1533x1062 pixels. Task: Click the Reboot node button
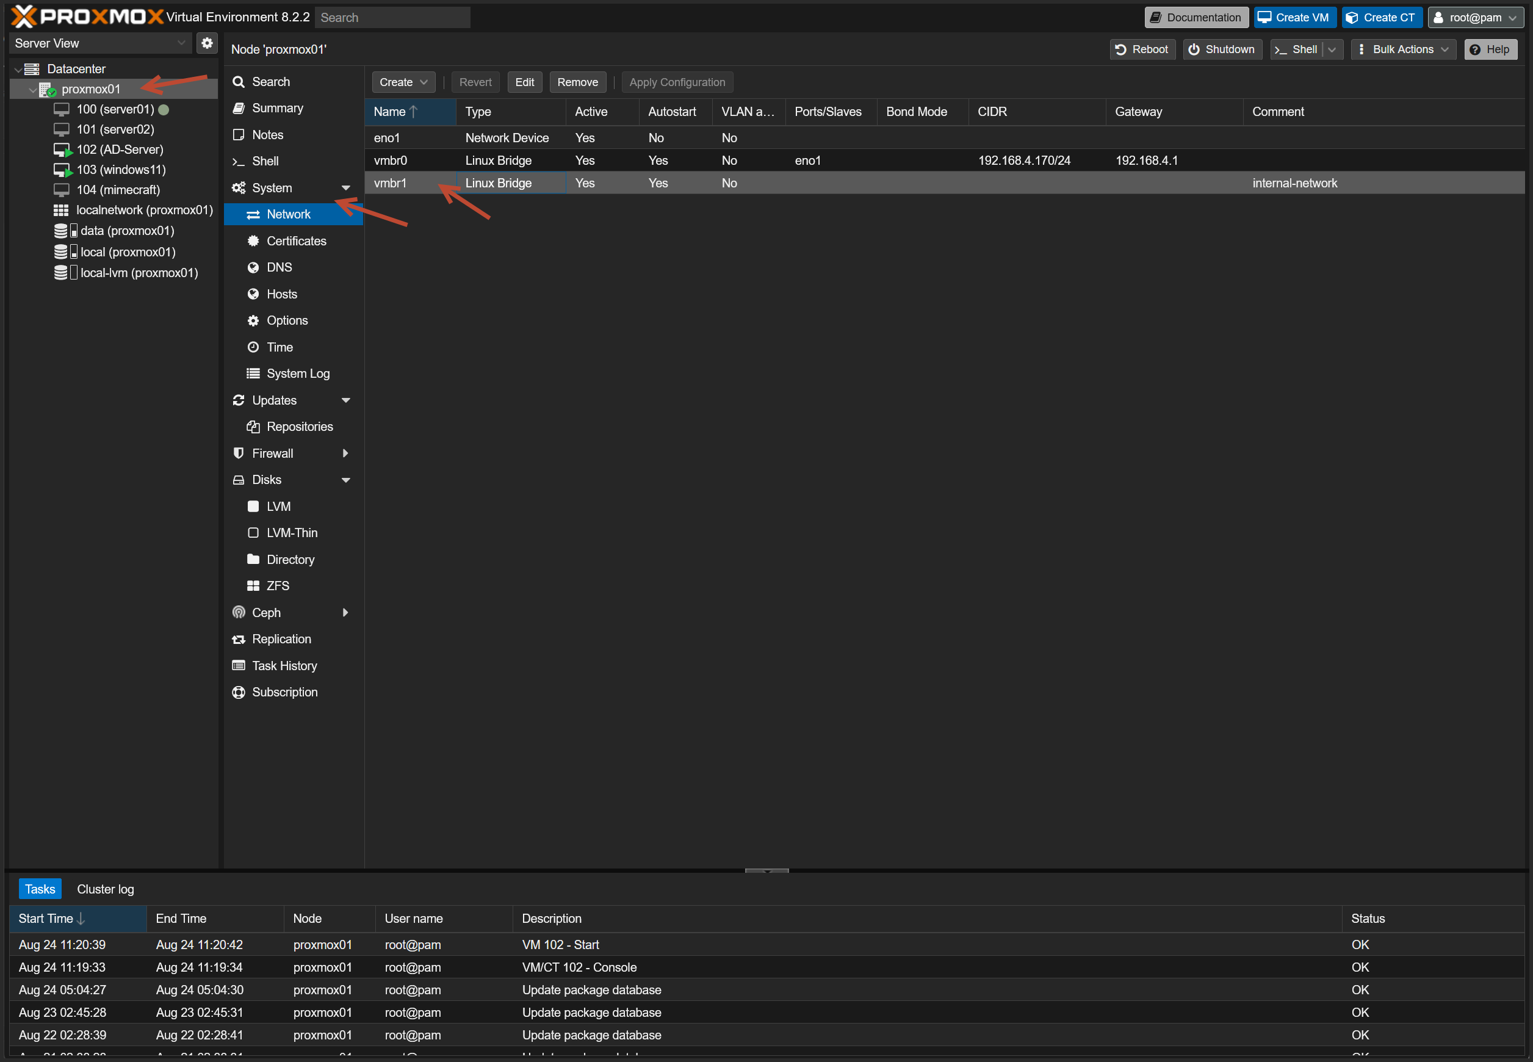[1142, 49]
